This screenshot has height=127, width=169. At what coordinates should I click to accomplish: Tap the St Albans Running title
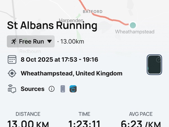[x=52, y=26]
